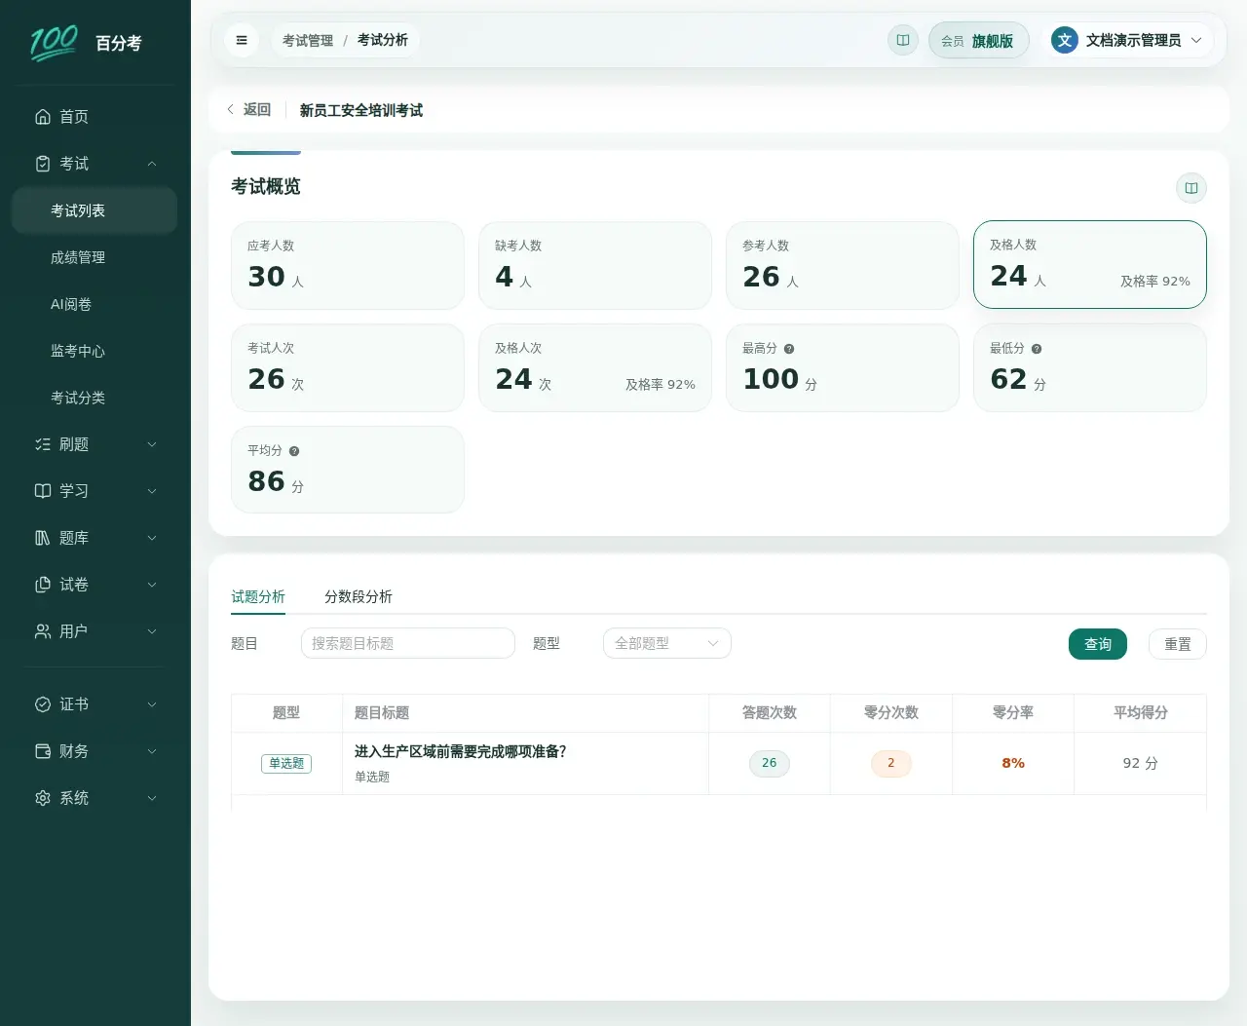Click the 百分考 logo

click(86, 43)
